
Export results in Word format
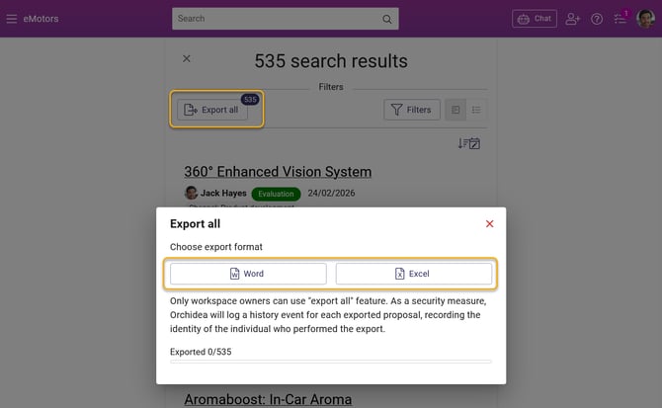coord(248,274)
